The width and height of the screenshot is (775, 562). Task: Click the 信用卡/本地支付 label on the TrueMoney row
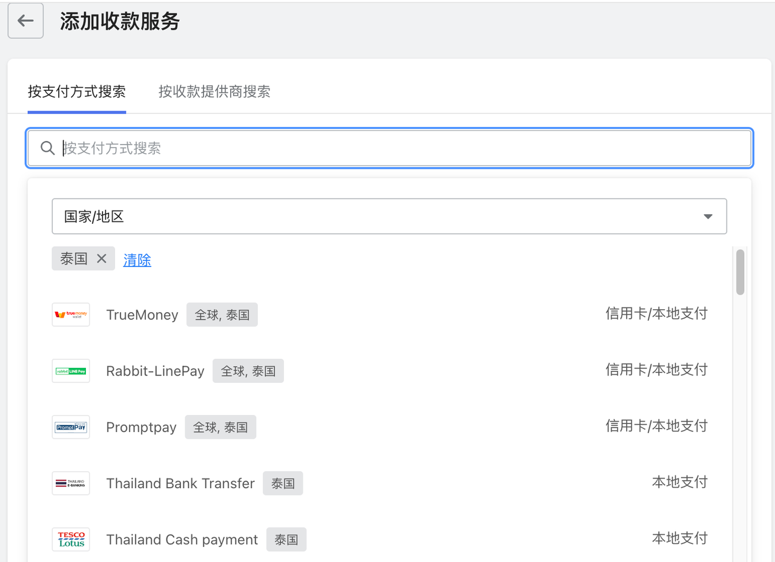[x=656, y=313]
